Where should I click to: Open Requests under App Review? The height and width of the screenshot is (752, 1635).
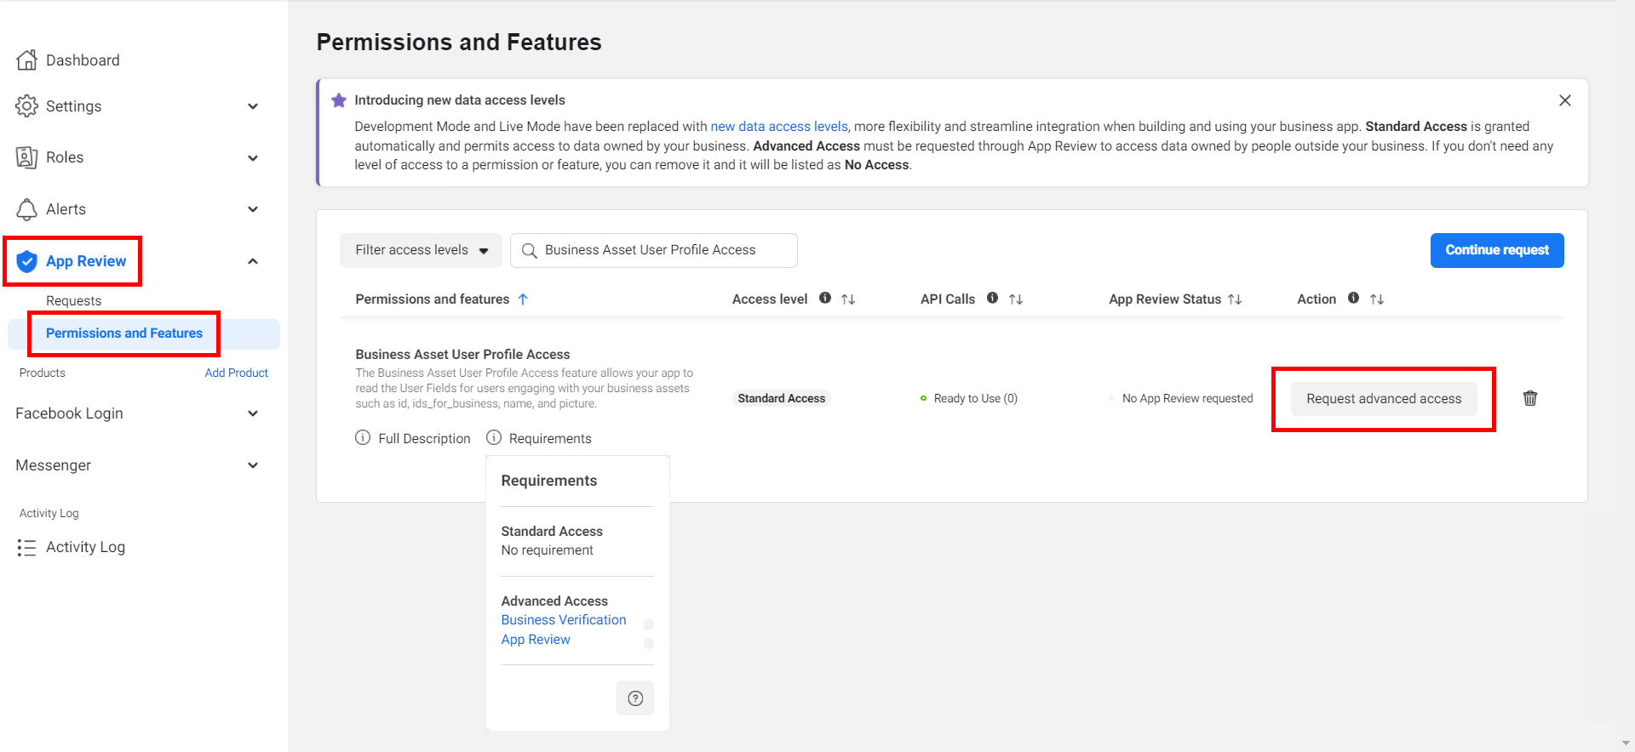[74, 301]
